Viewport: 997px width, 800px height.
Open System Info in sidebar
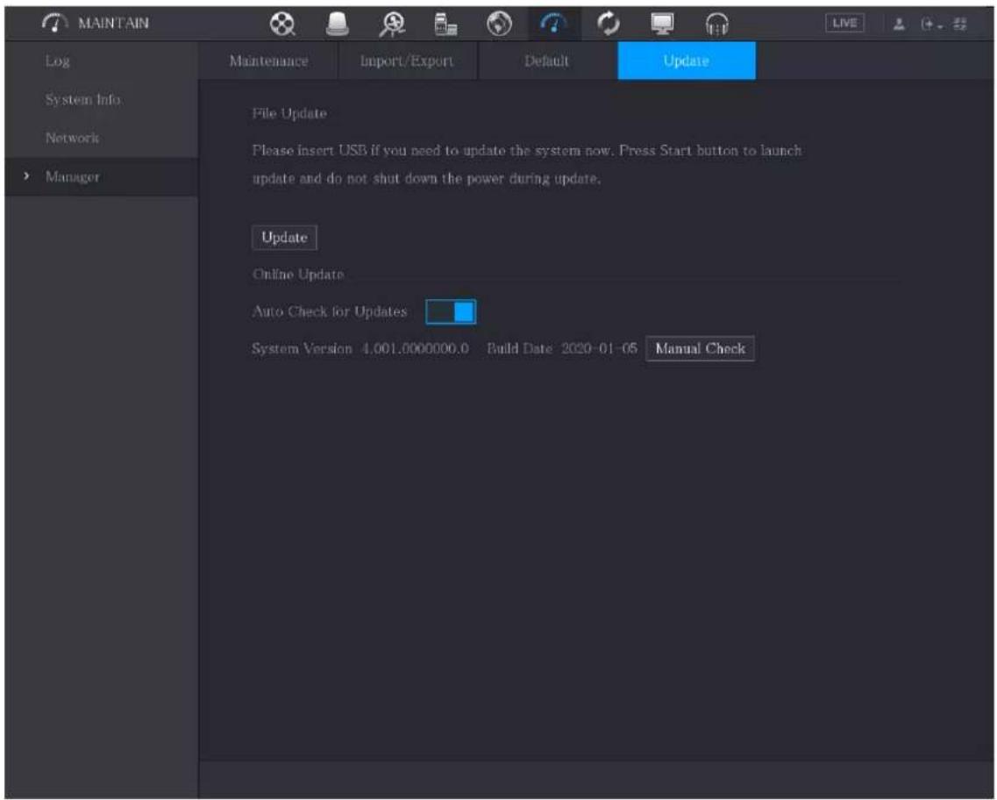pos(102,100)
